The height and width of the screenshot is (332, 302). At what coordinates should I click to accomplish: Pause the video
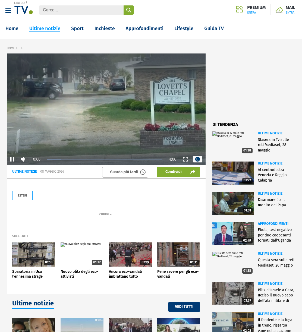12,159
